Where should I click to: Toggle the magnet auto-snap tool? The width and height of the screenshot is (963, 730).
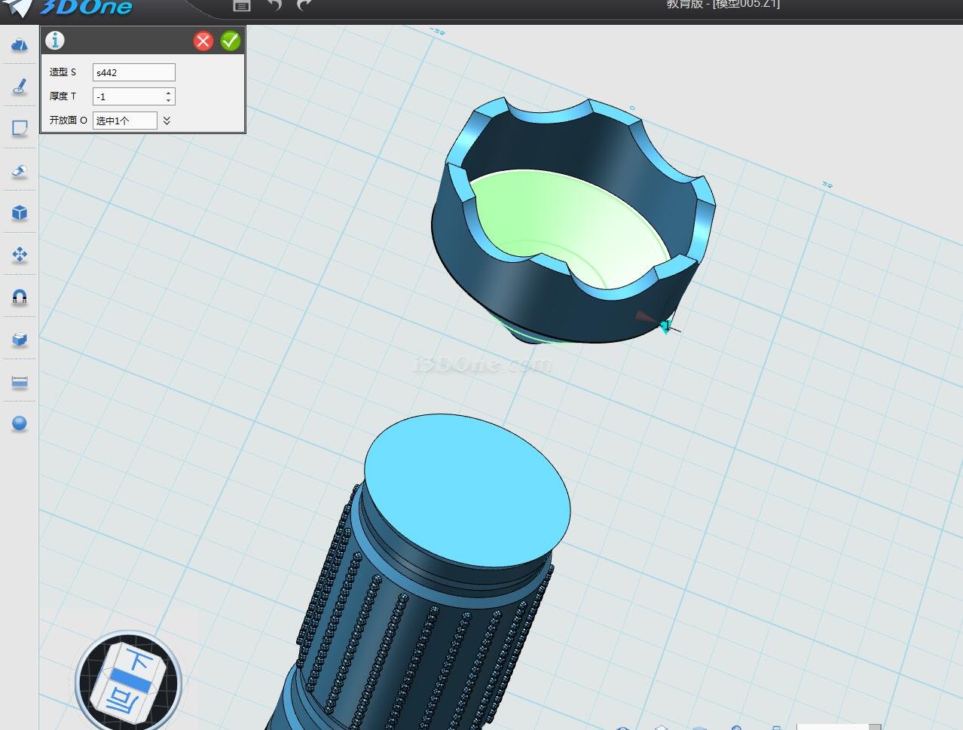click(20, 298)
